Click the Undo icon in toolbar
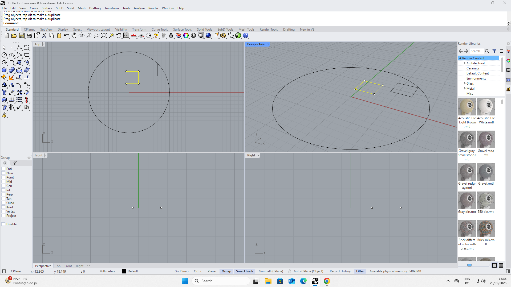Viewport: 511px width, 287px height. 66,36
